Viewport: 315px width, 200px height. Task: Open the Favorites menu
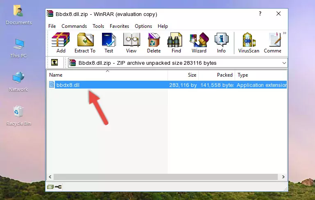coord(119,26)
